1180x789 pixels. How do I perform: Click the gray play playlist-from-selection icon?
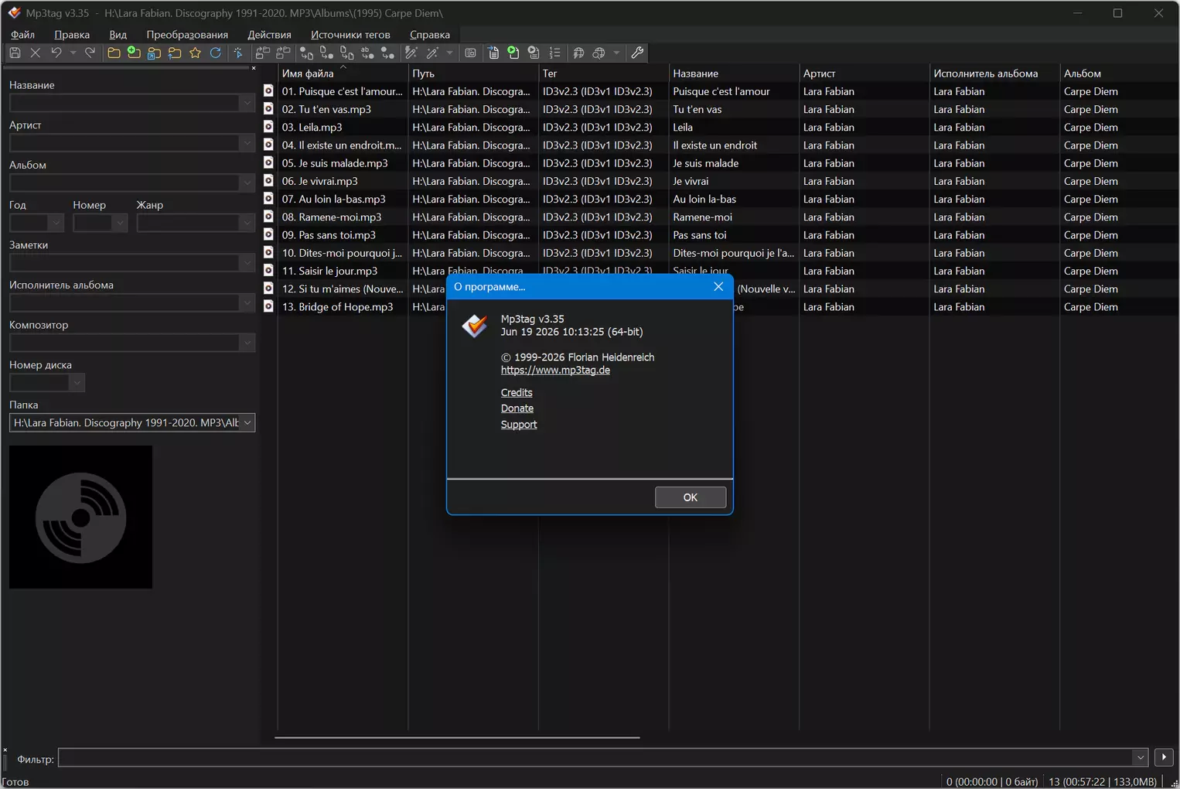tap(534, 53)
